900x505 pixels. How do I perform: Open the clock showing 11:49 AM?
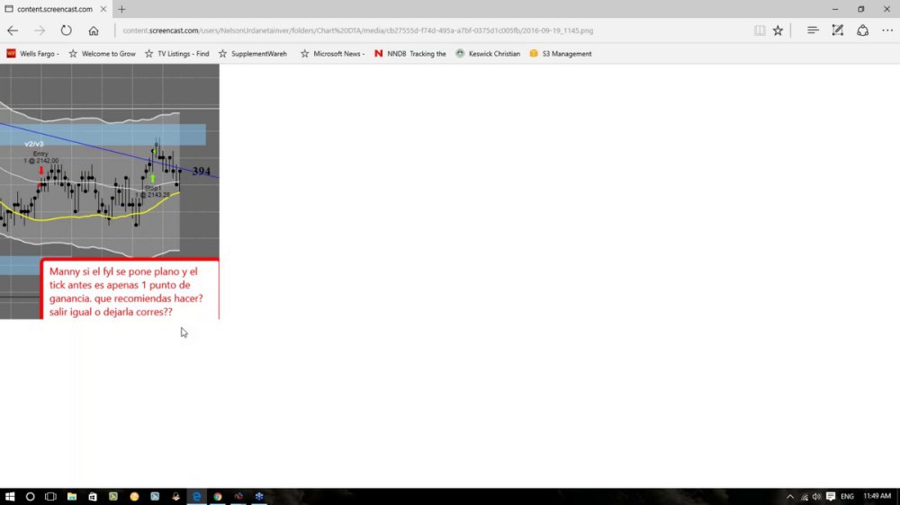[877, 496]
